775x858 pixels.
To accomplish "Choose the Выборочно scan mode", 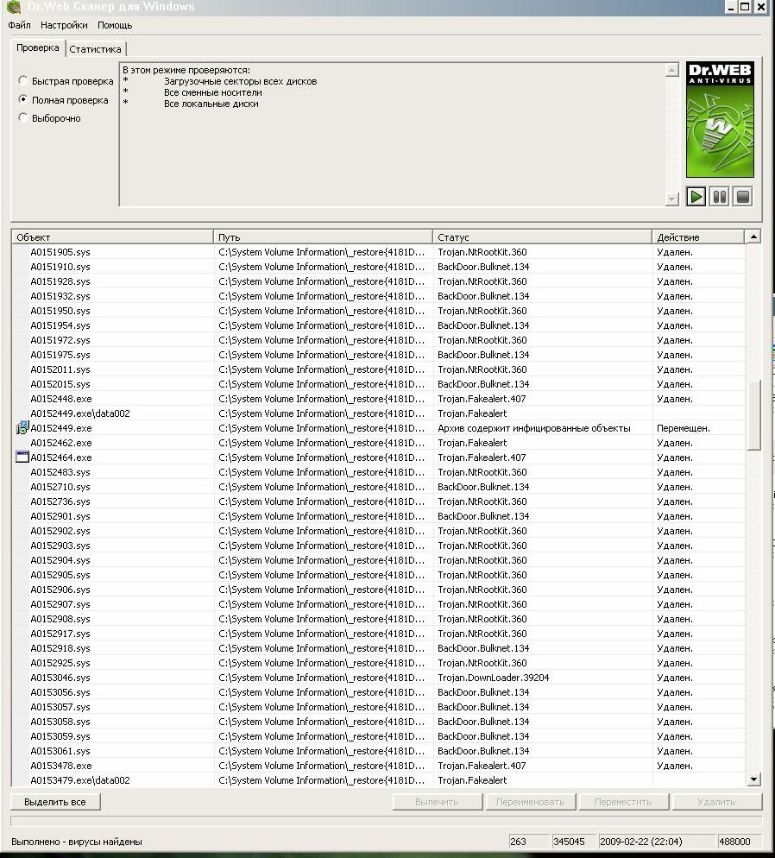I will click(24, 118).
